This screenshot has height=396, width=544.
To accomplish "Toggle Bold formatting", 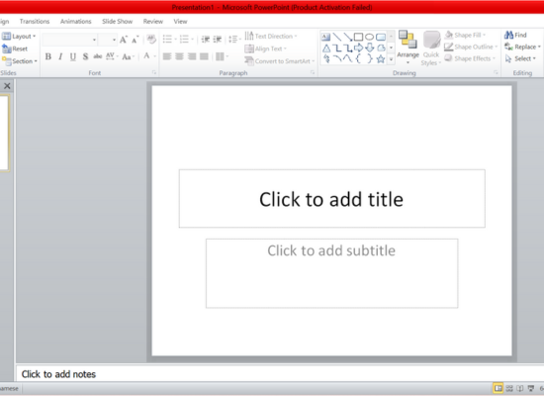I will pos(48,56).
